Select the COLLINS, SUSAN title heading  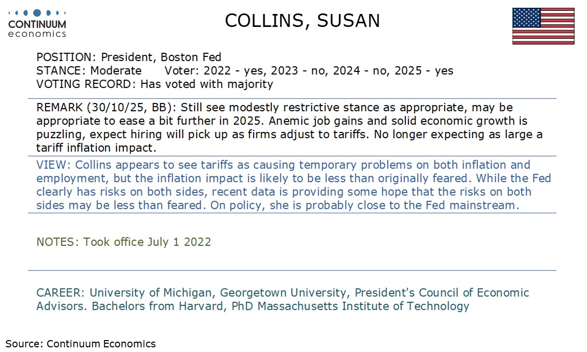[x=302, y=21]
